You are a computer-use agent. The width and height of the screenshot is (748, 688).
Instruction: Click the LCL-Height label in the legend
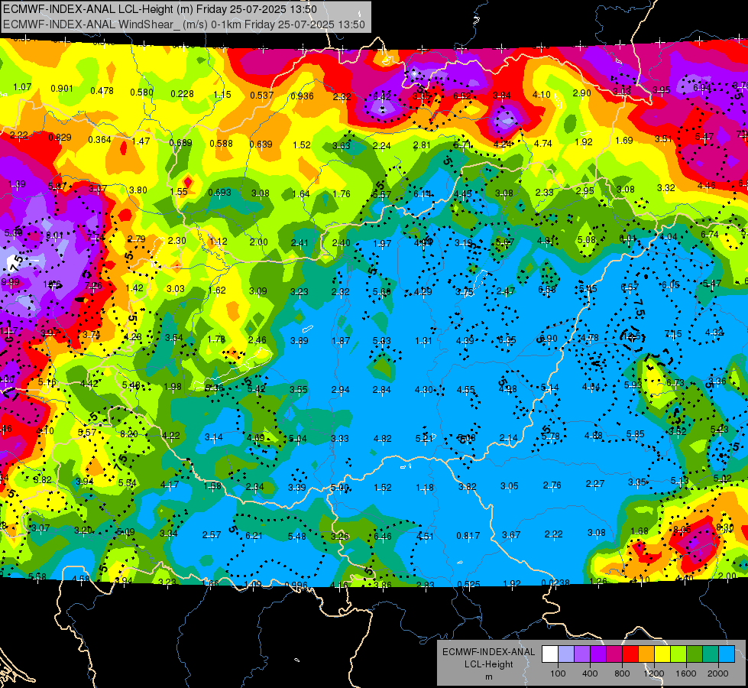tap(488, 664)
